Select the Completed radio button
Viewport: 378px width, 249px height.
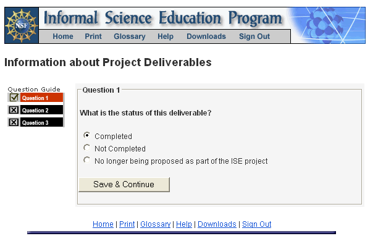click(x=86, y=136)
